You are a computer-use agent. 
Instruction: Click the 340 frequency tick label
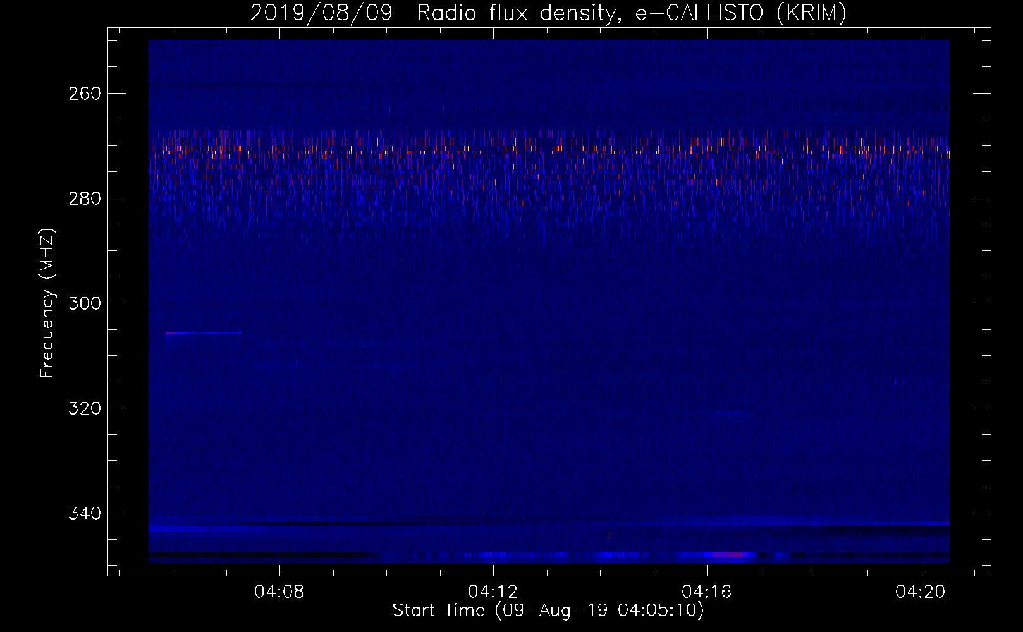85,513
